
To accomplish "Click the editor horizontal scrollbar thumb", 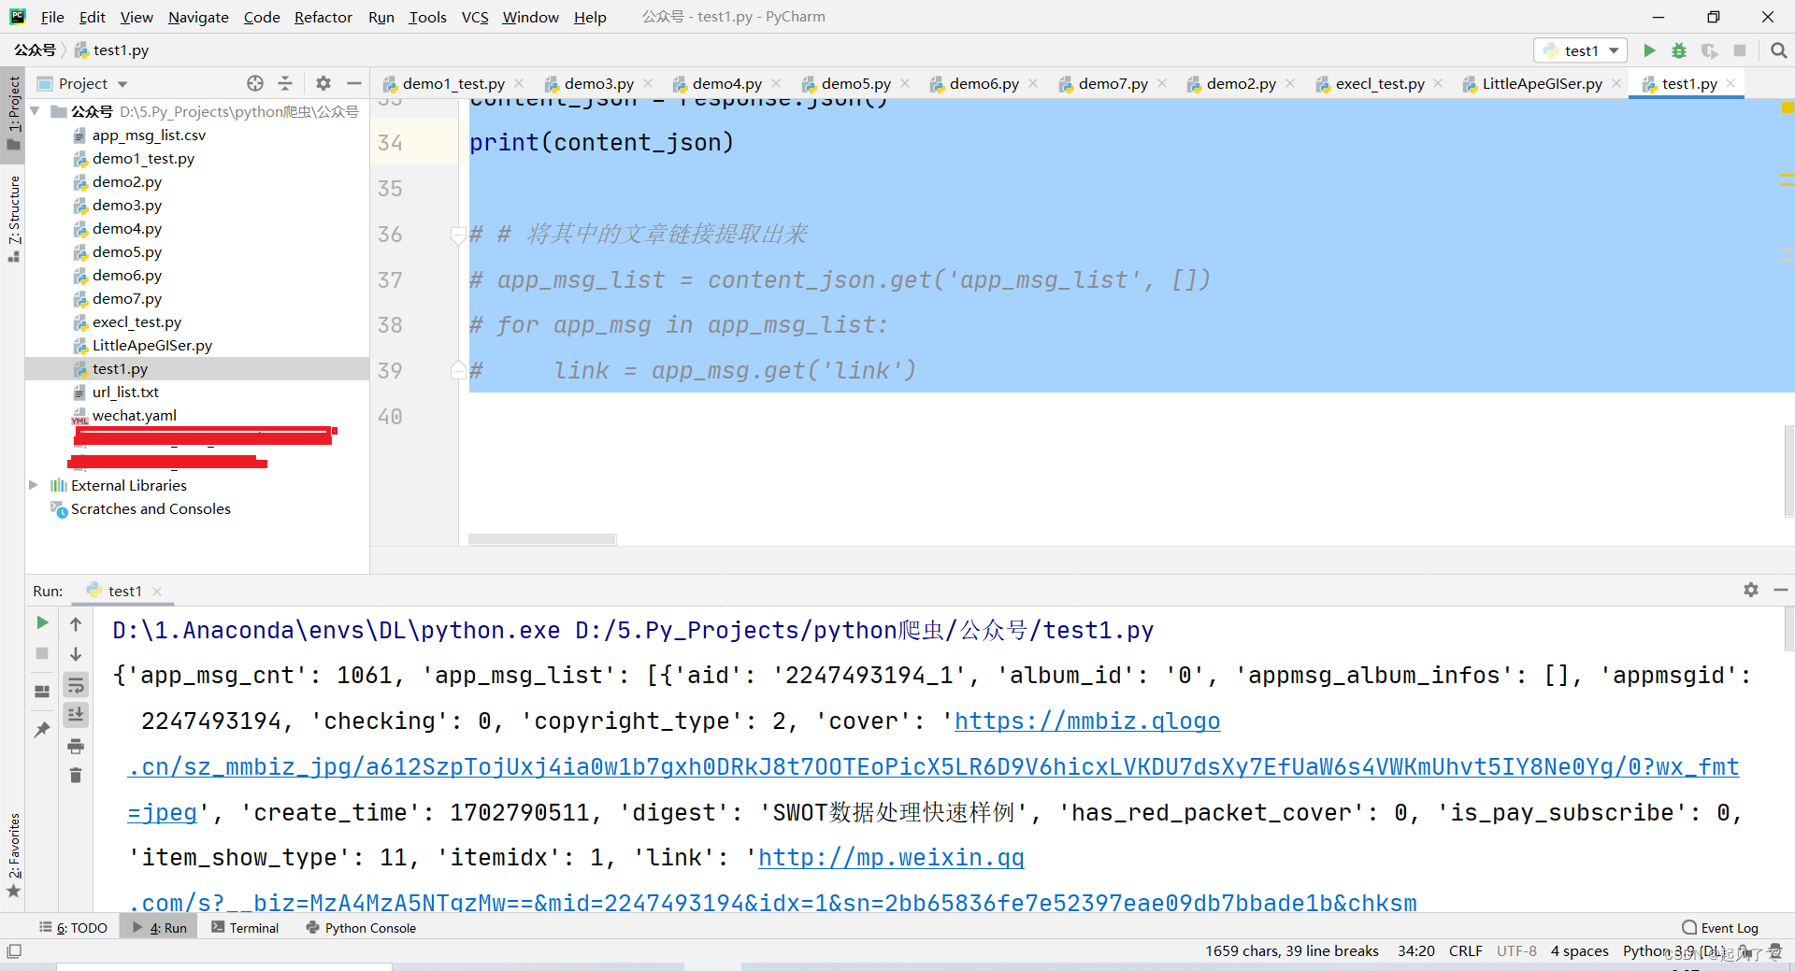I will click(542, 539).
